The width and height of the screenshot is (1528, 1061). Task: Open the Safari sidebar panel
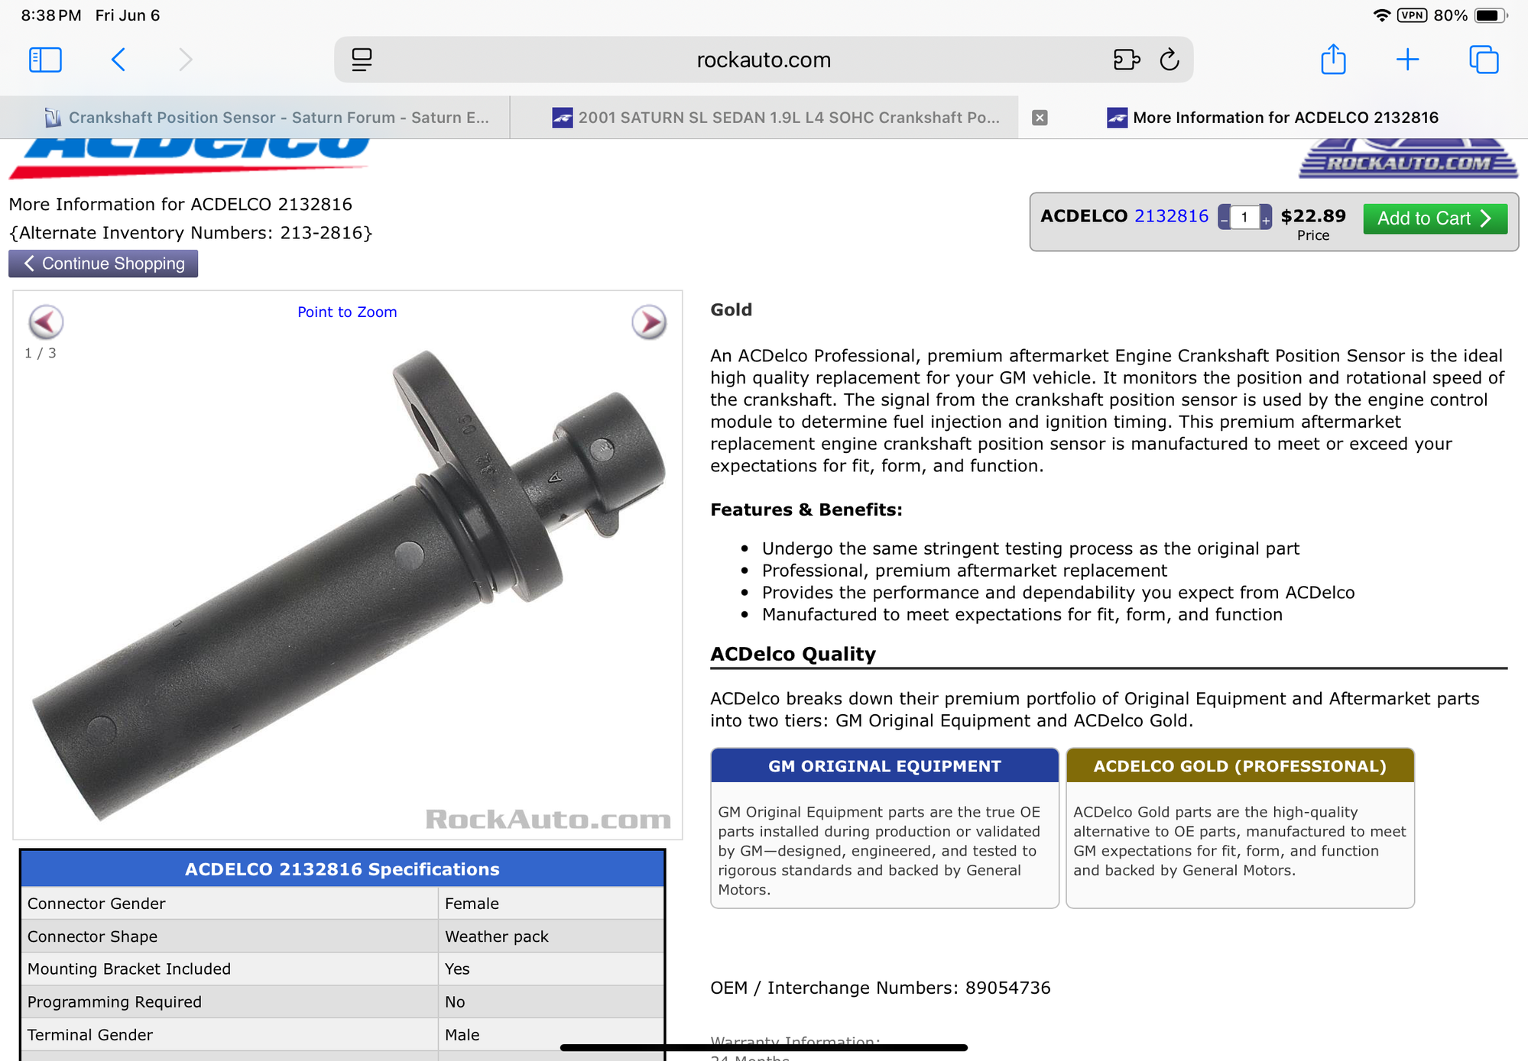[x=45, y=60]
